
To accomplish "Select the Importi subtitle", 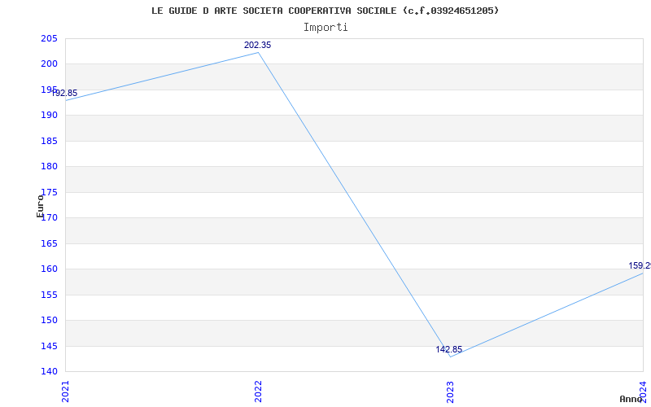I will (x=325, y=28).
